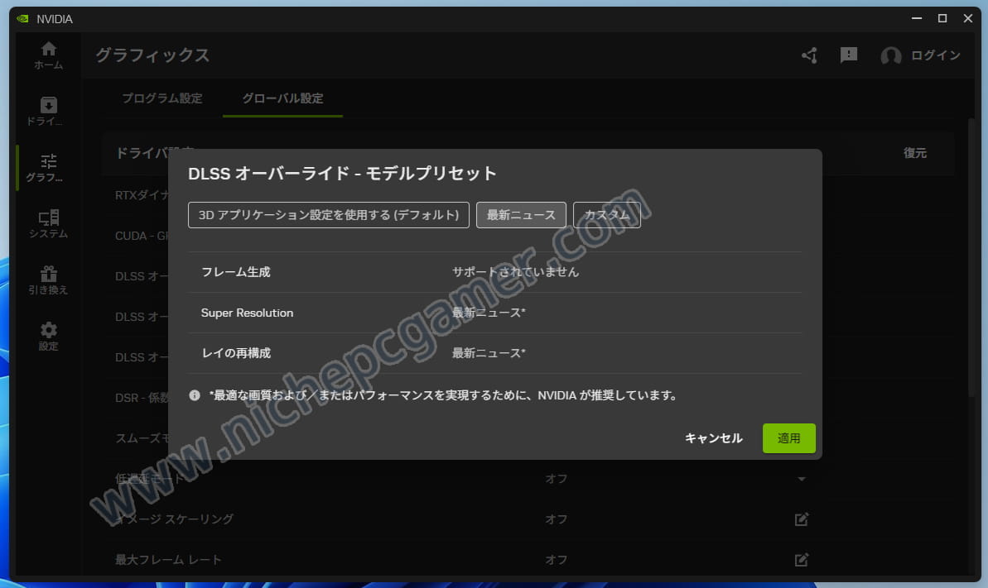Expand the 低遅延モード dropdown arrow
Image resolution: width=988 pixels, height=588 pixels.
pos(801,479)
